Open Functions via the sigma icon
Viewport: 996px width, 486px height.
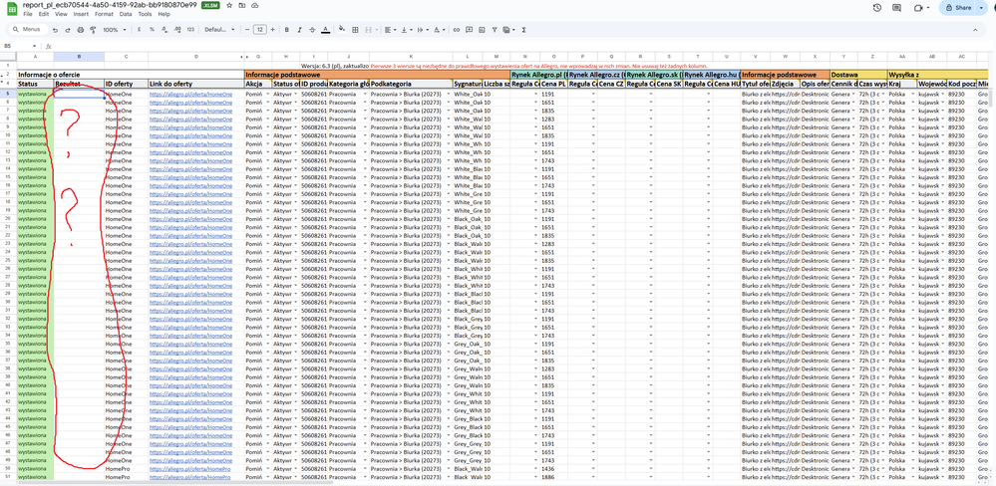pos(524,30)
